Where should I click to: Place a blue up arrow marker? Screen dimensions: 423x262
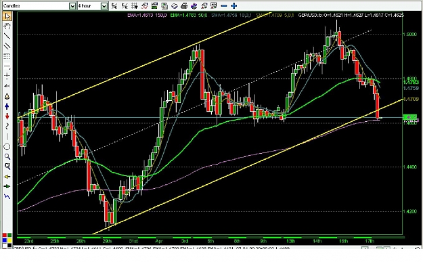click(7, 106)
